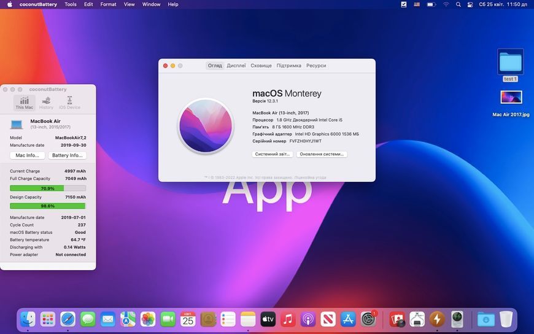Open Music app in the Dock
Screen dimensions: 534x334
[x=288, y=319]
